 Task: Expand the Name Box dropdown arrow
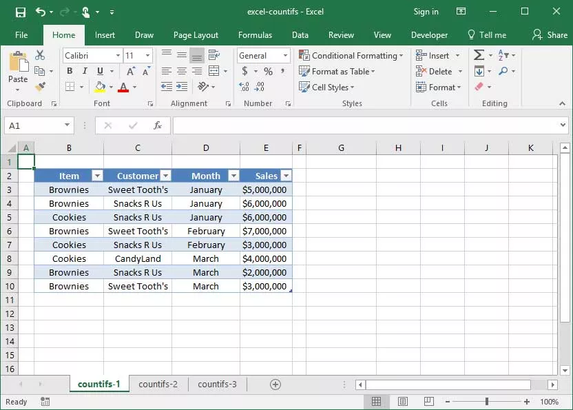point(67,125)
